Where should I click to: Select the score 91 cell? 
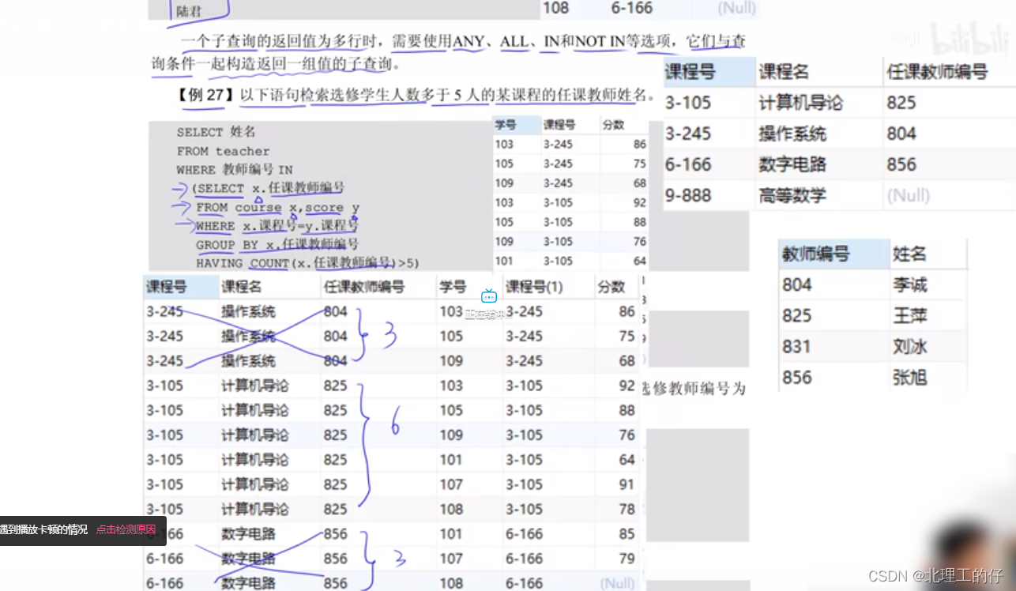click(x=627, y=484)
